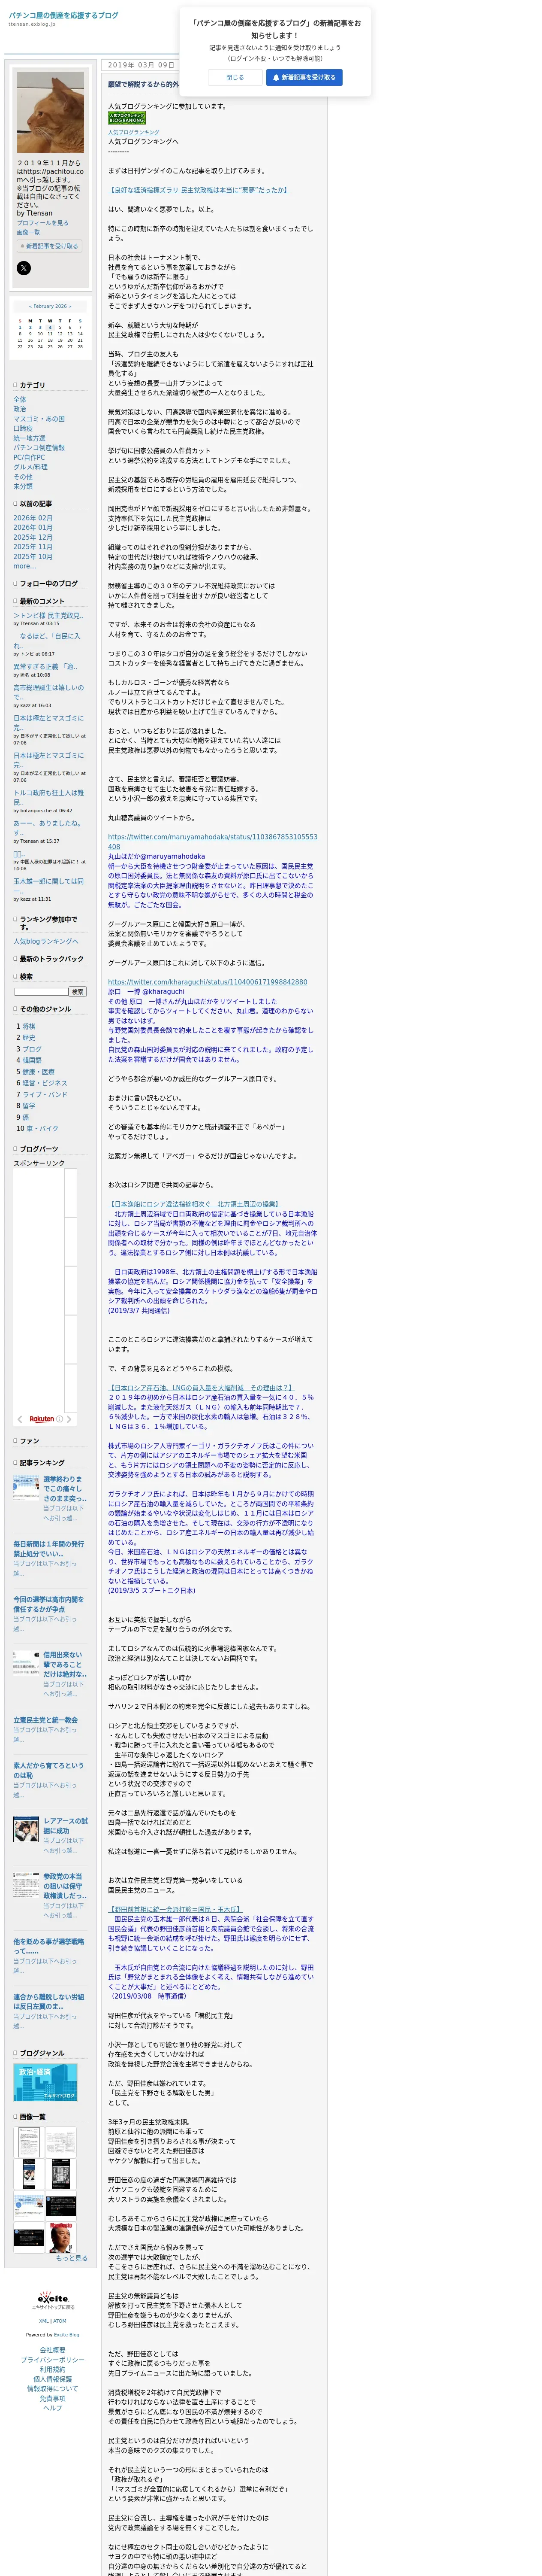Viewport: 542px width, 2576px height.
Task: Click 閉じる on notification popup
Action: point(235,77)
